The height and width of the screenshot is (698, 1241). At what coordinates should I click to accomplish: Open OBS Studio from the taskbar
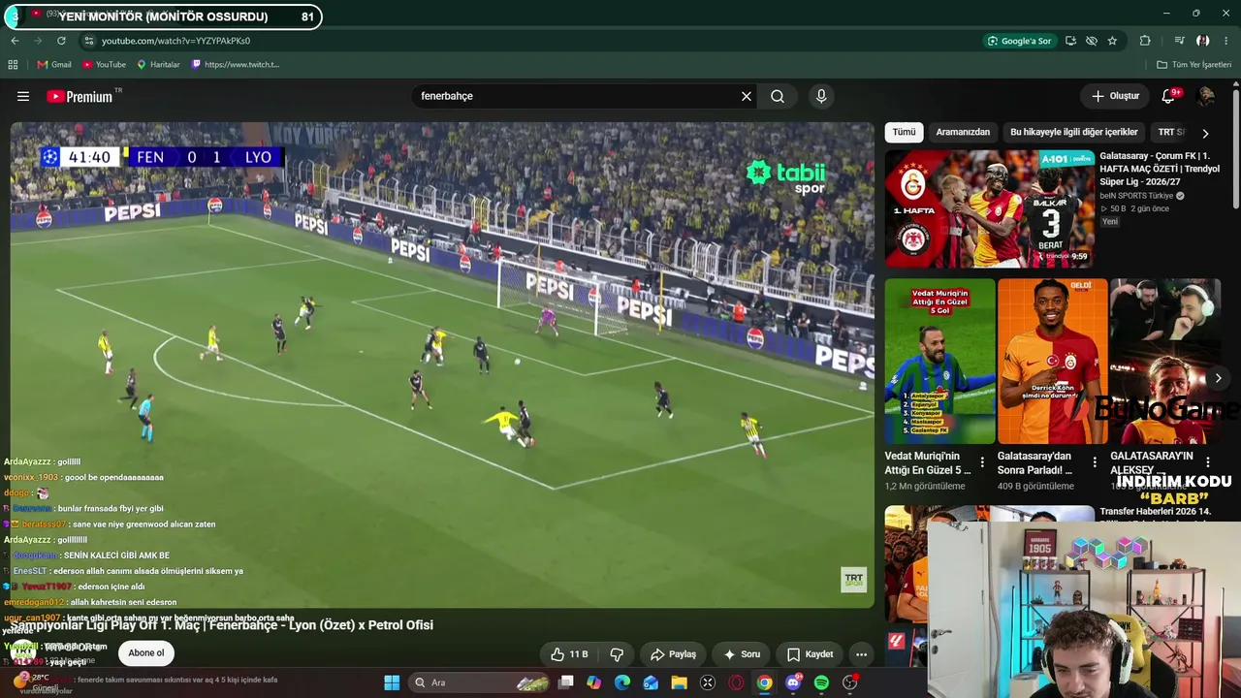tap(850, 682)
